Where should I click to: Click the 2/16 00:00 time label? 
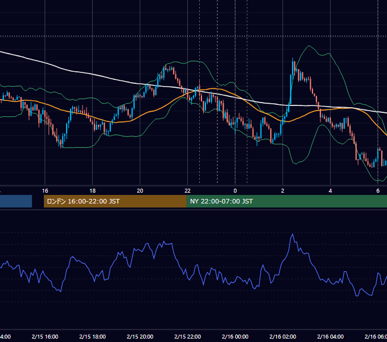coord(235,336)
